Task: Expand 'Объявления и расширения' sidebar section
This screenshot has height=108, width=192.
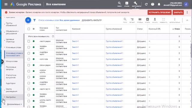Action: click(4, 32)
